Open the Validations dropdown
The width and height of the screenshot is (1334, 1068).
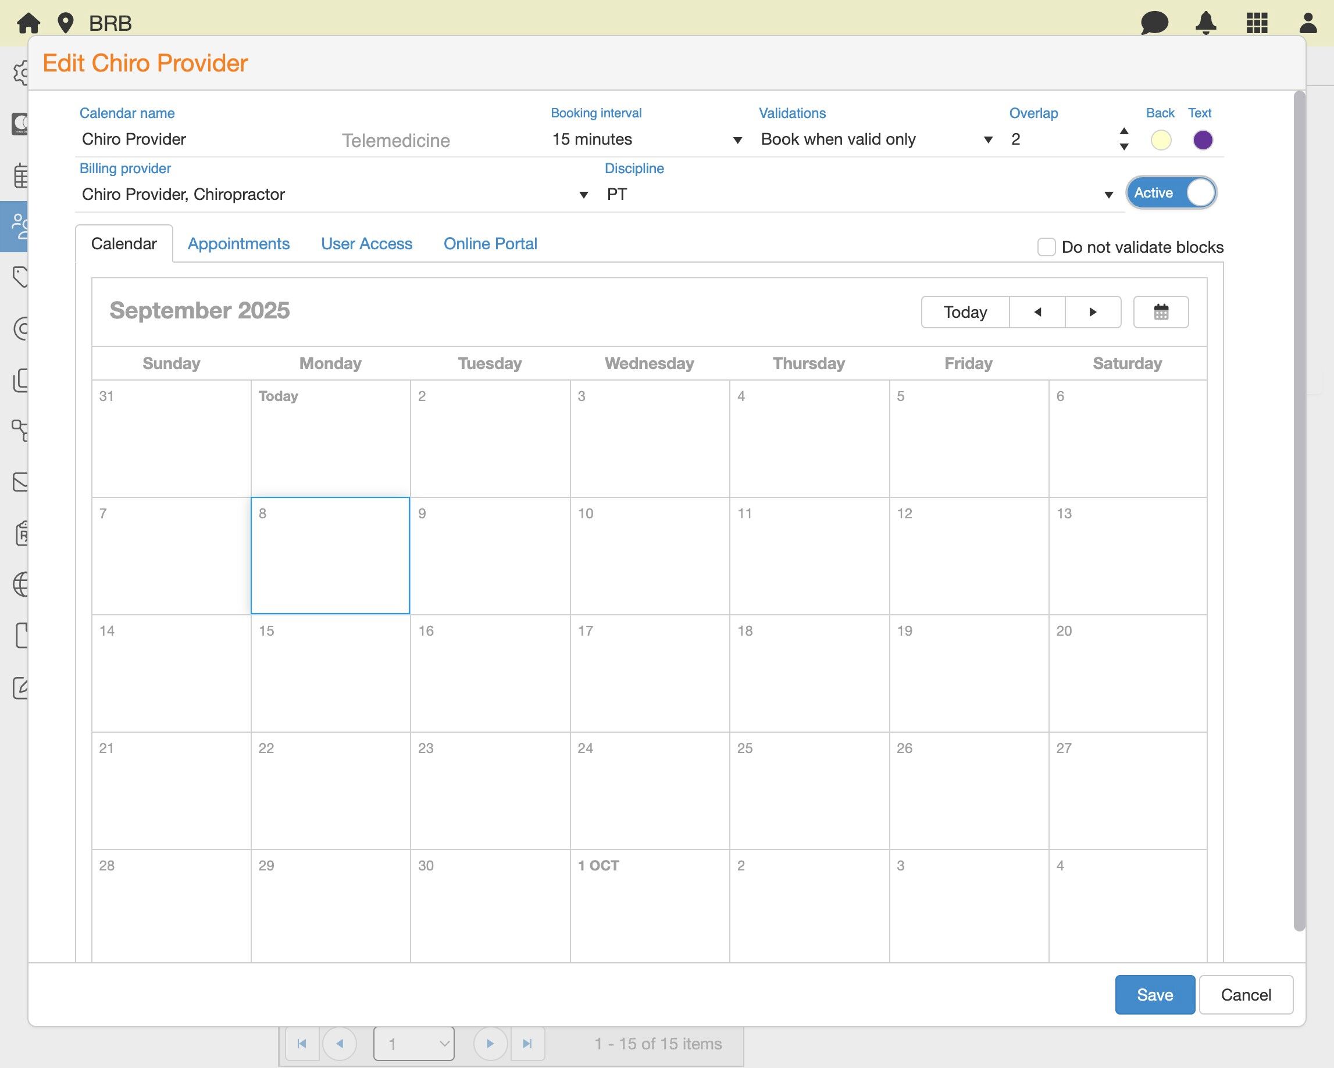987,140
